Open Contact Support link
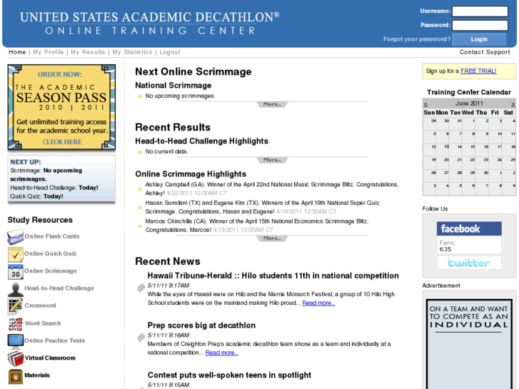Viewport: 519px width, 389px height. click(x=485, y=52)
